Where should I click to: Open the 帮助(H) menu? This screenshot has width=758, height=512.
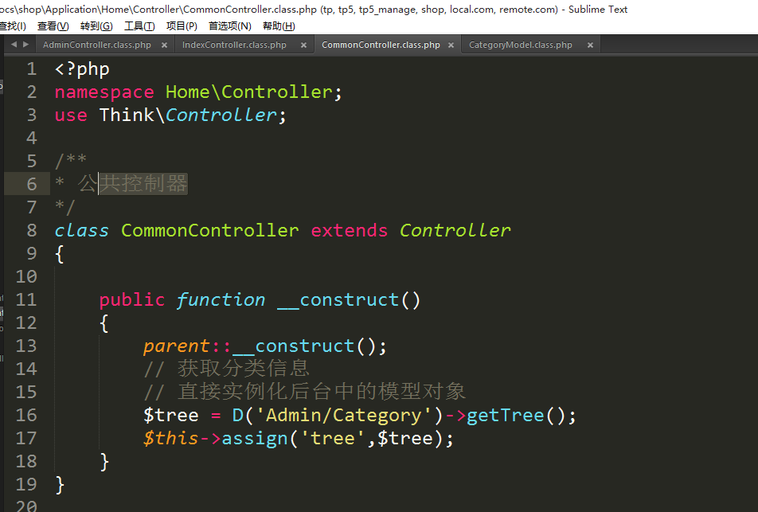(x=278, y=26)
